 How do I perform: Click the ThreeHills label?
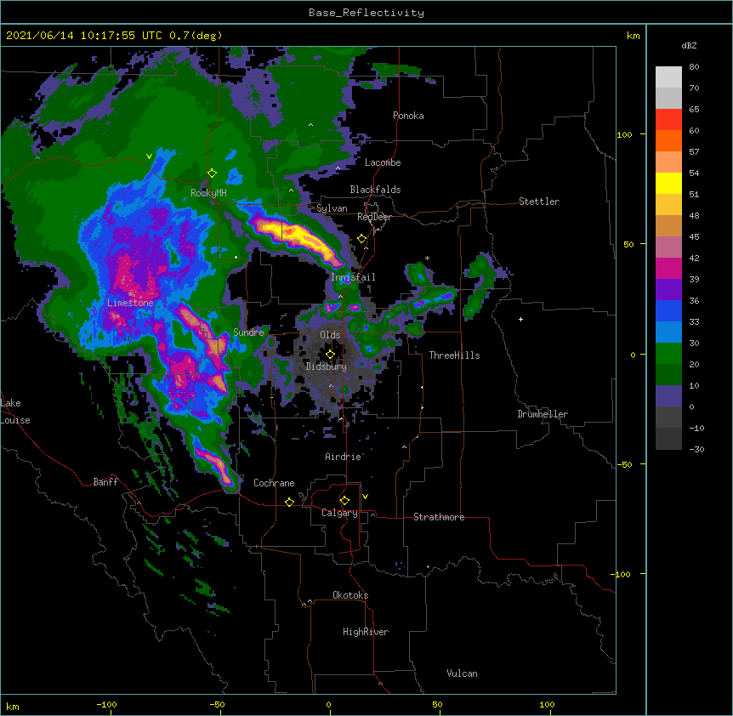[454, 355]
